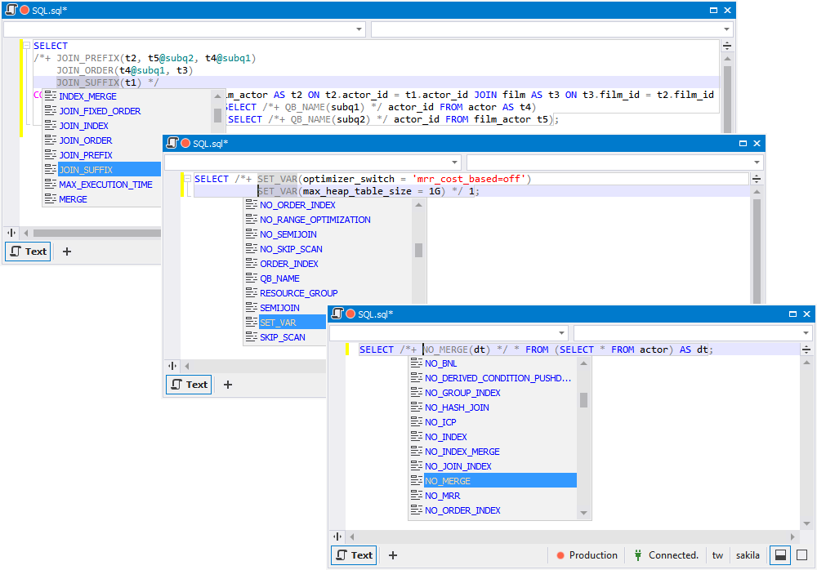Click the hint icon beside JOIN_SUFFIX suggestion
This screenshot has width=817, height=570.
coord(50,170)
